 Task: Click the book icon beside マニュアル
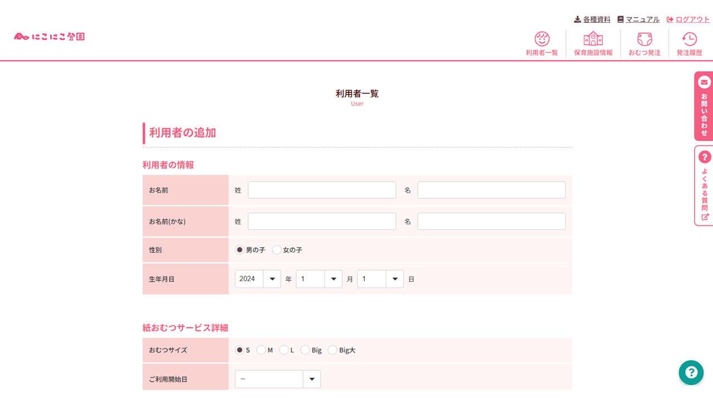[x=621, y=18]
